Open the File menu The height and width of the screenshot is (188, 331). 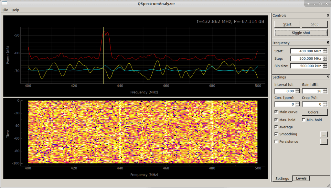(5, 10)
